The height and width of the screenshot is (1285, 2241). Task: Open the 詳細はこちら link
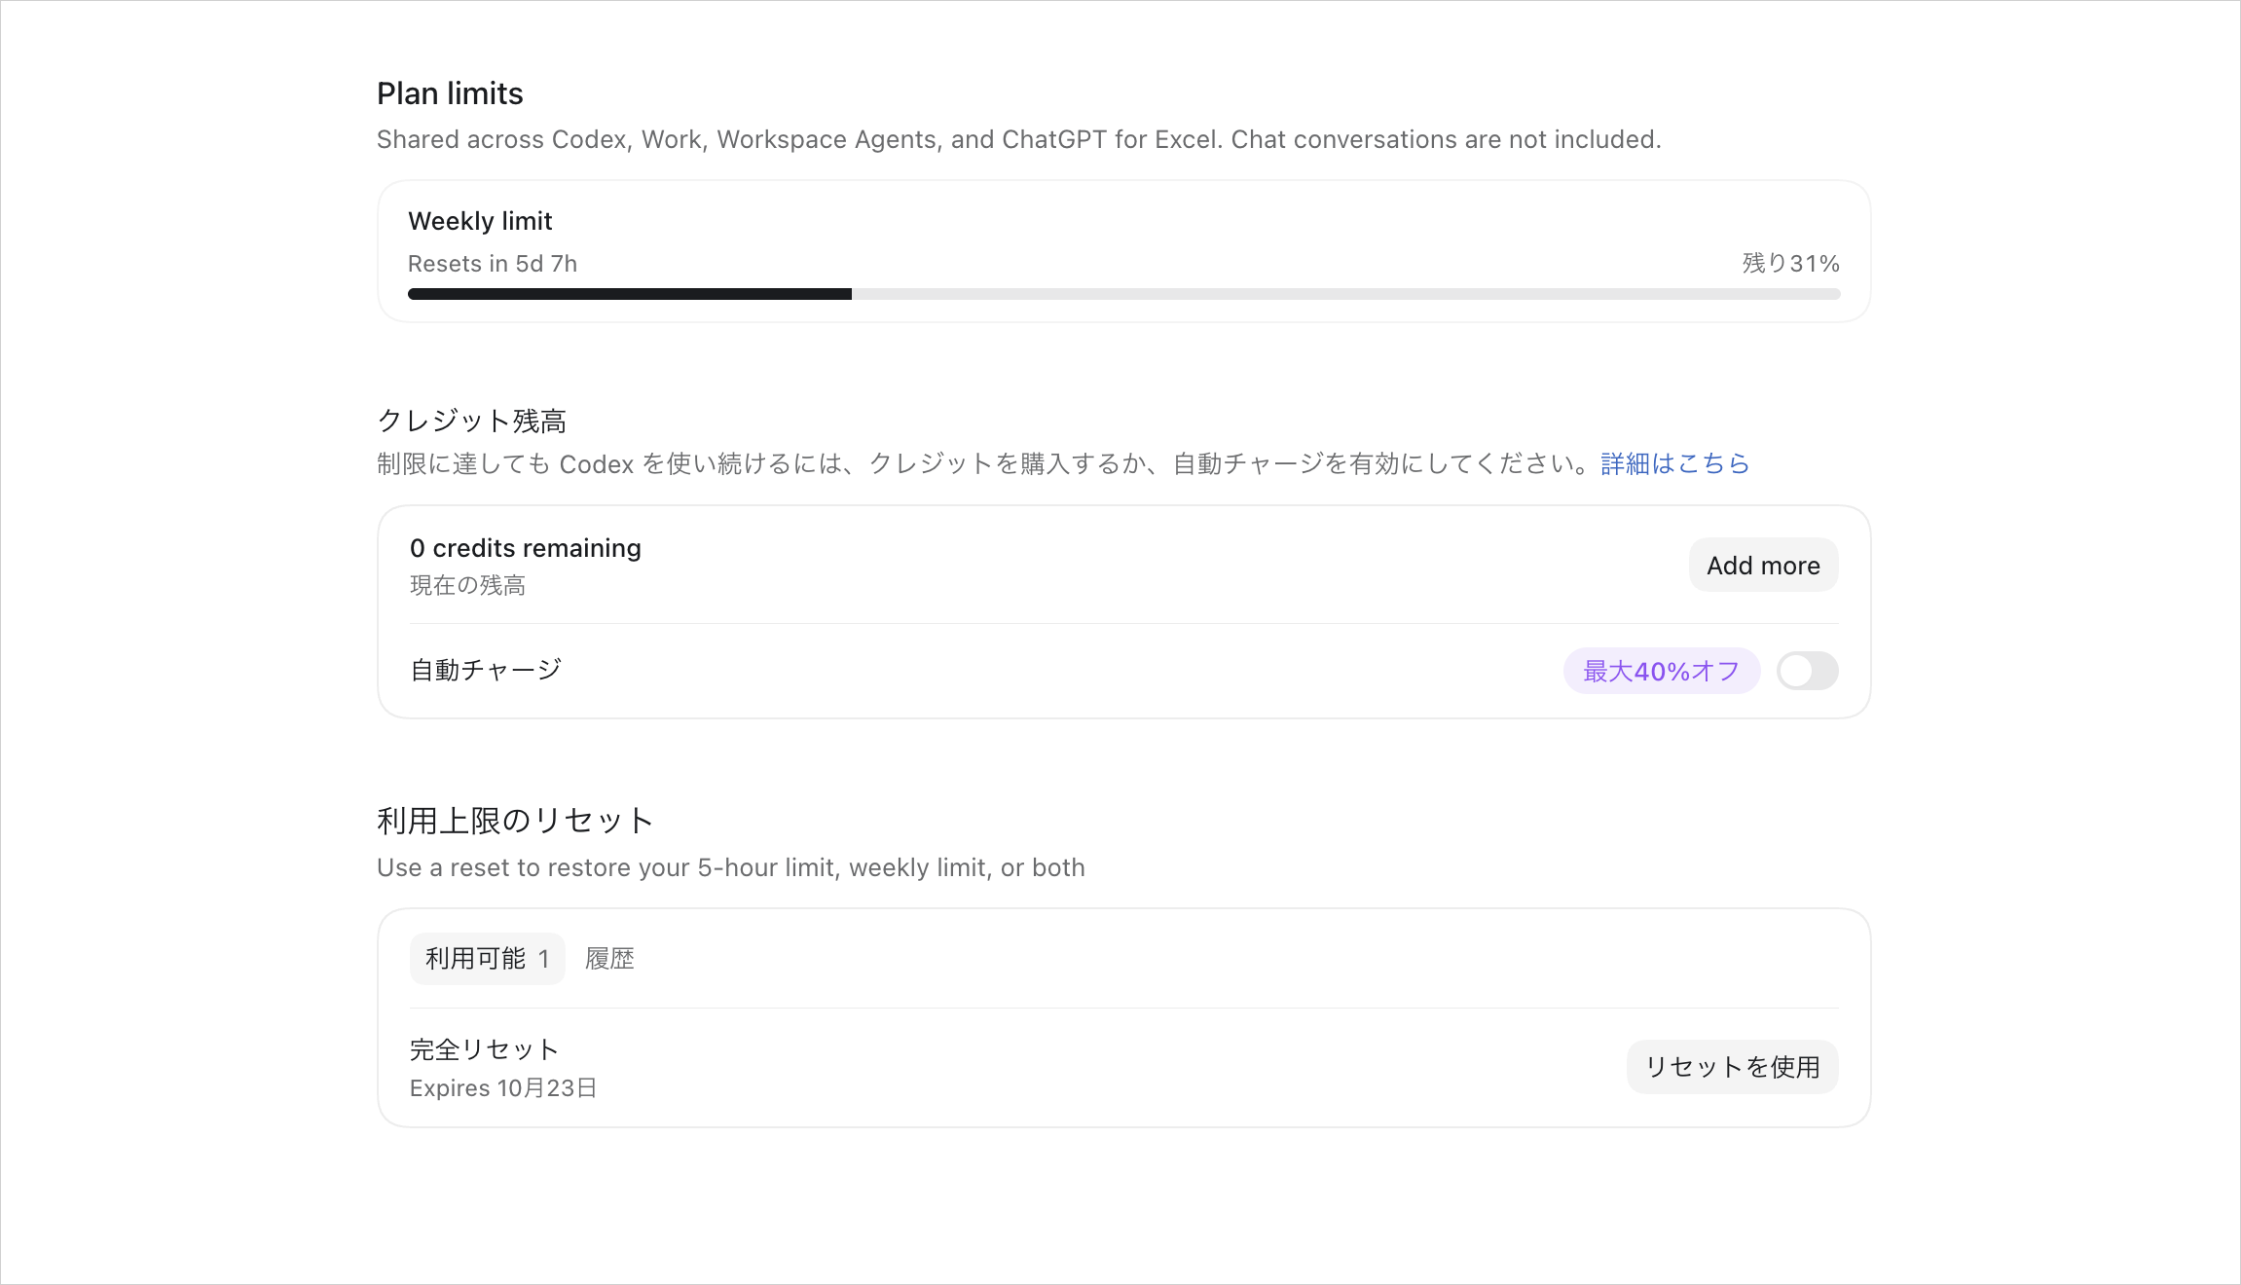[x=1674, y=463]
